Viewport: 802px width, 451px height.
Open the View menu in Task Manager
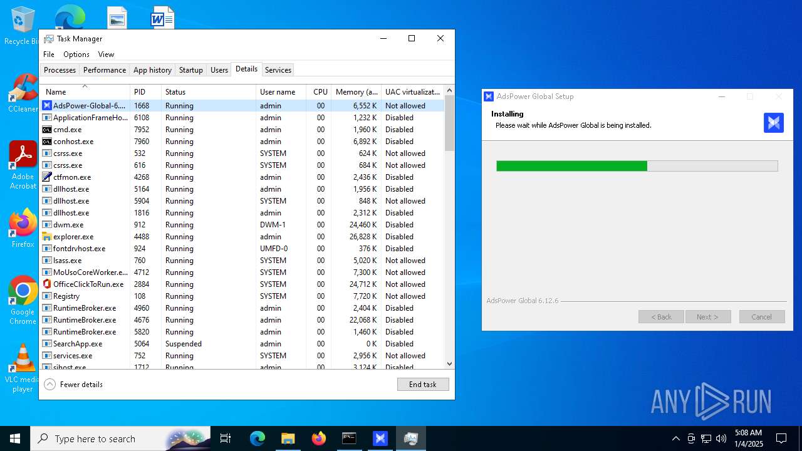pos(106,54)
